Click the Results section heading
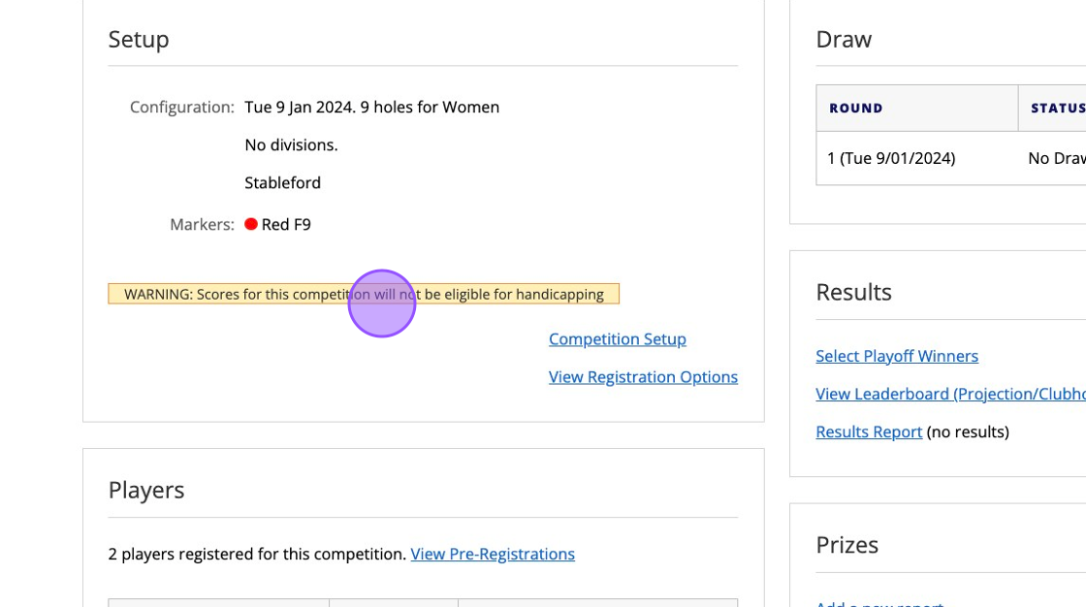Viewport: 1086px width, 607px height. [853, 292]
